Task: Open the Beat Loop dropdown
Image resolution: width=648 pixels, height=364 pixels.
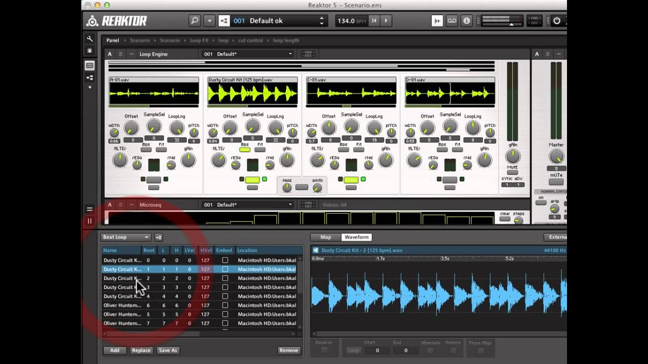Action: coord(126,237)
